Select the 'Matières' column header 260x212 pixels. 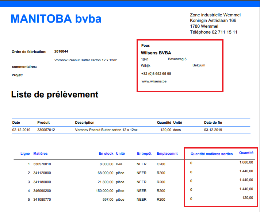(x=41, y=154)
